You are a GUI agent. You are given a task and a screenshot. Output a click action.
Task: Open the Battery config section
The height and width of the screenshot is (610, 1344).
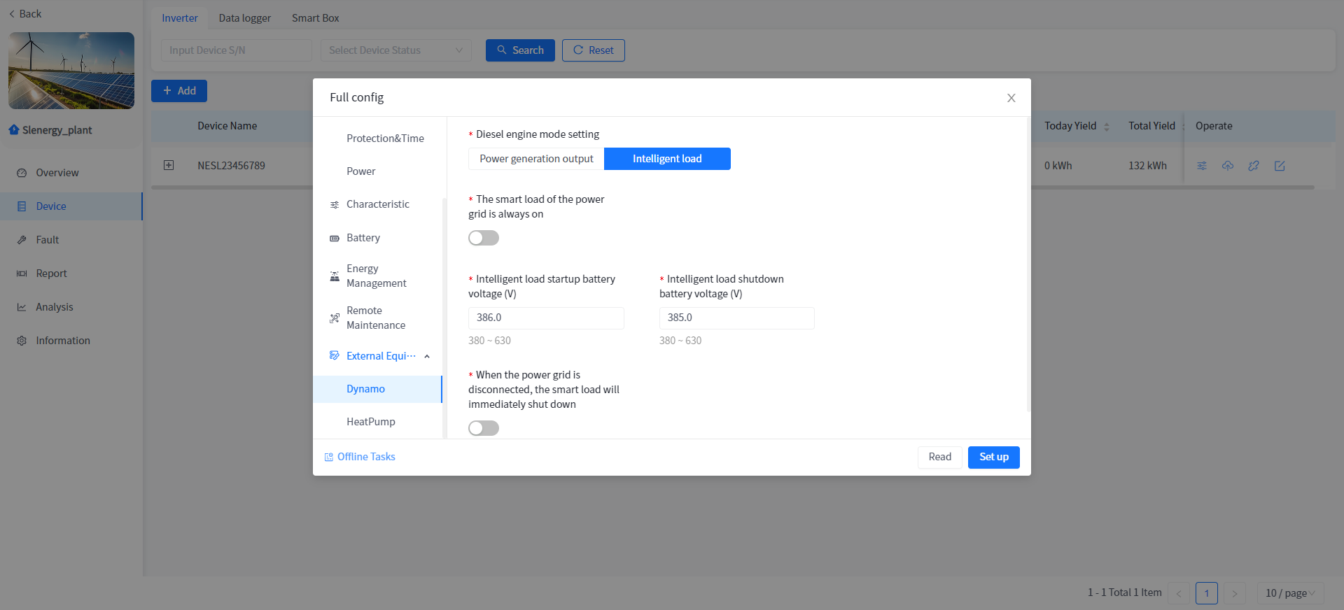[363, 238]
